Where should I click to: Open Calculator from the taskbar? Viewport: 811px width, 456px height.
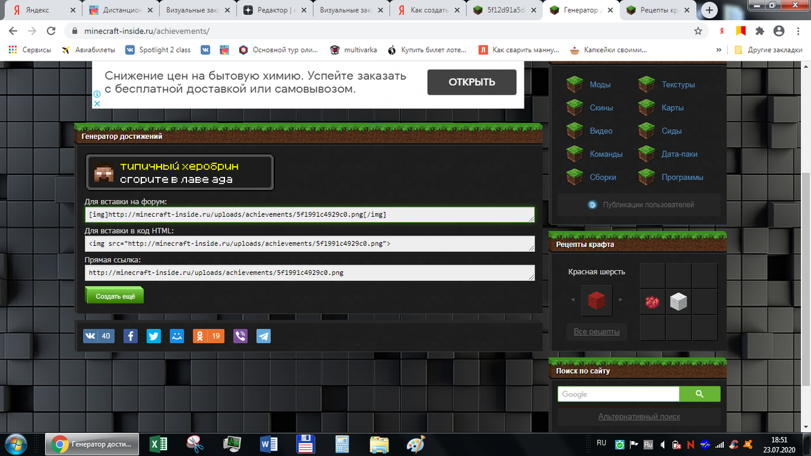(343, 444)
